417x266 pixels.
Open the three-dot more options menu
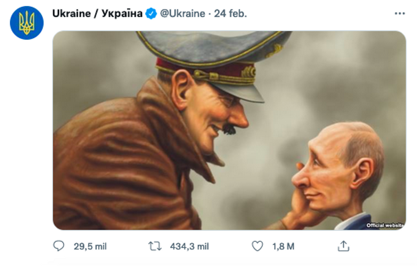tap(400, 14)
